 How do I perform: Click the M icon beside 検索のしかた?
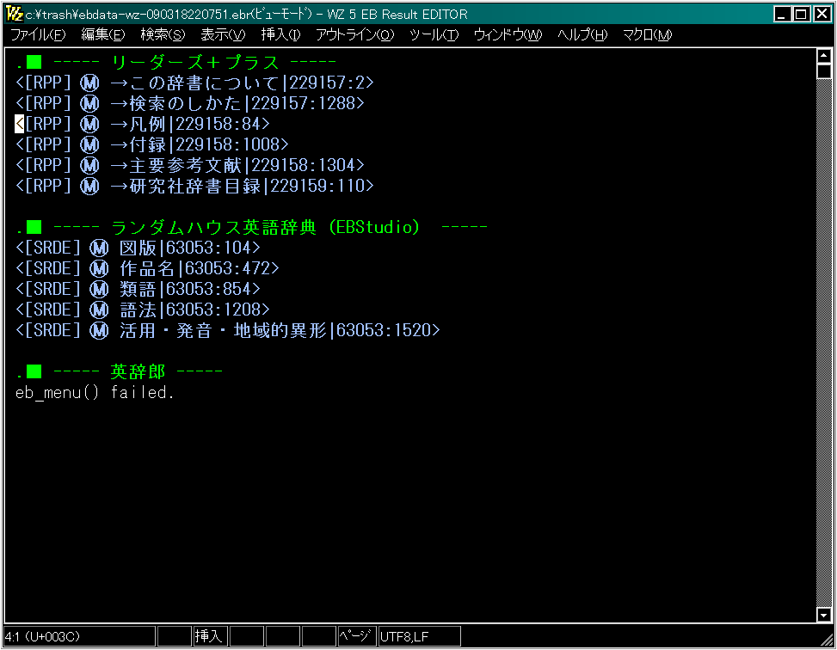coord(89,103)
